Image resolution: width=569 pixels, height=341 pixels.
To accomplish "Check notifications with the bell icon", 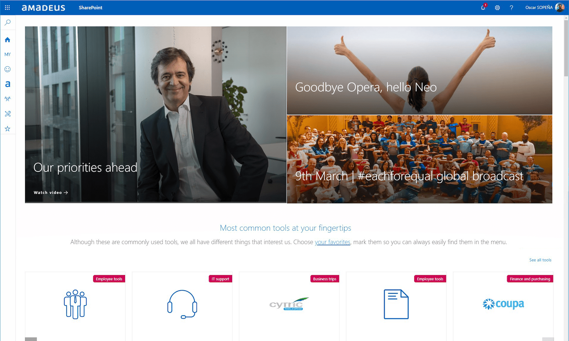I will pos(483,8).
